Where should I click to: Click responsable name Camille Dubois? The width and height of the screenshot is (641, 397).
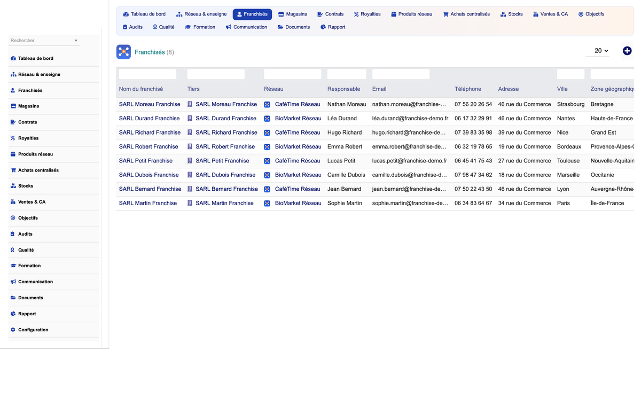click(346, 175)
